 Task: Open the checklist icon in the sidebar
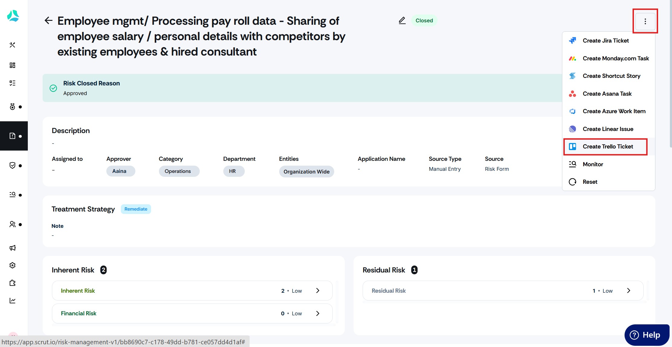12,83
